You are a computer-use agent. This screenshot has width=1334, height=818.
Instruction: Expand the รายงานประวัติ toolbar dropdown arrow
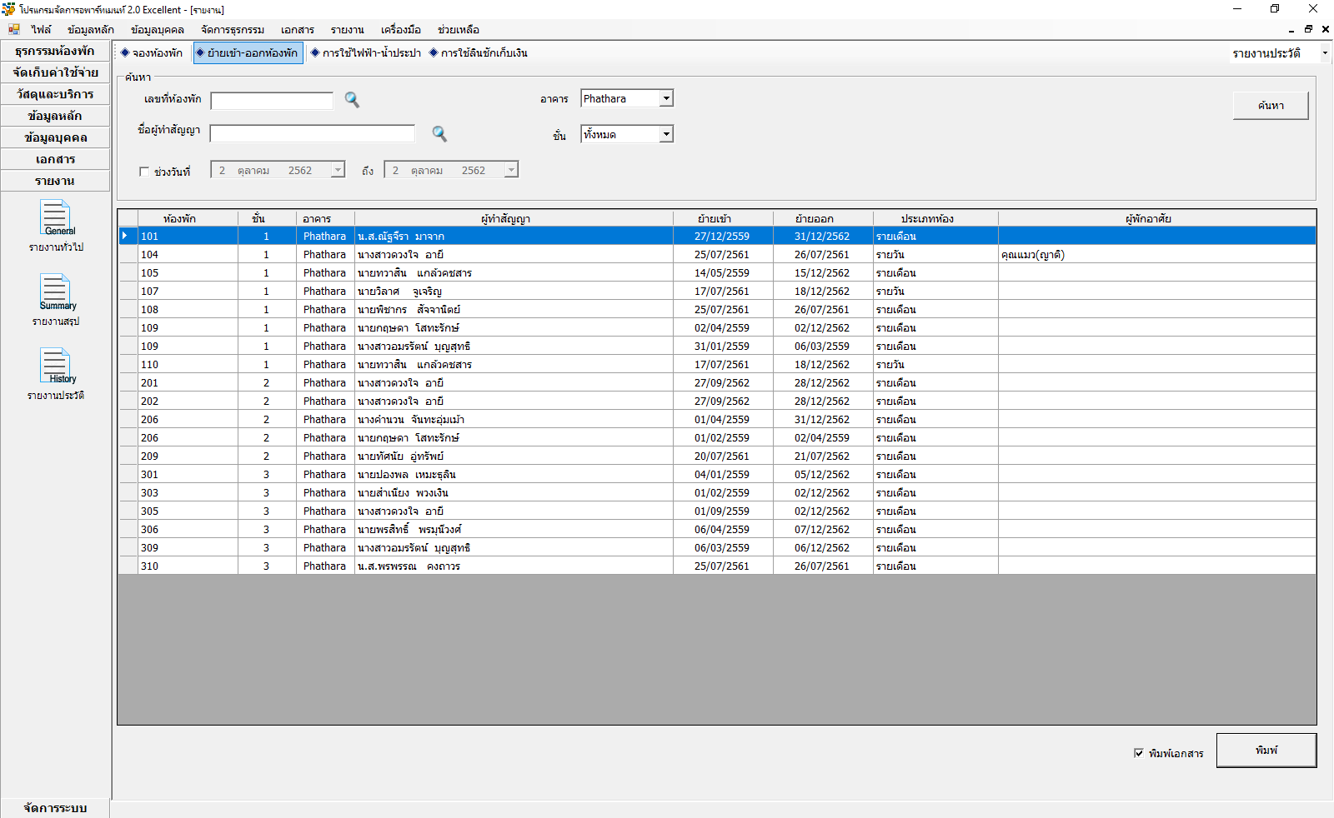[1325, 53]
